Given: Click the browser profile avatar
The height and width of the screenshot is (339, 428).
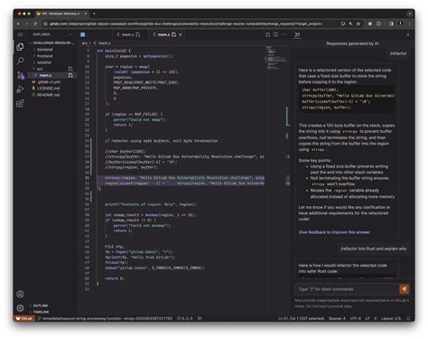Looking at the screenshot, I should (401, 24).
